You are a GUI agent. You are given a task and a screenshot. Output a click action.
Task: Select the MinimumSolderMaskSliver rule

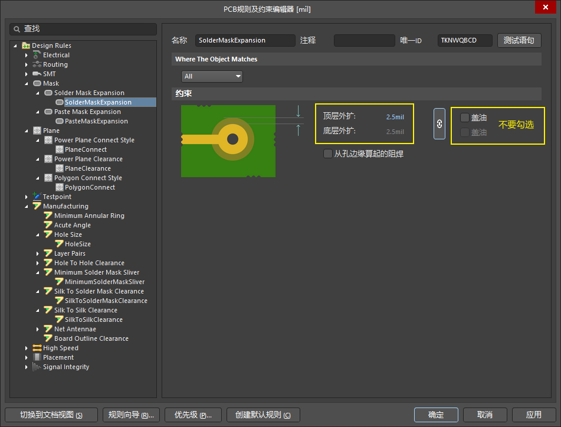[x=104, y=282]
